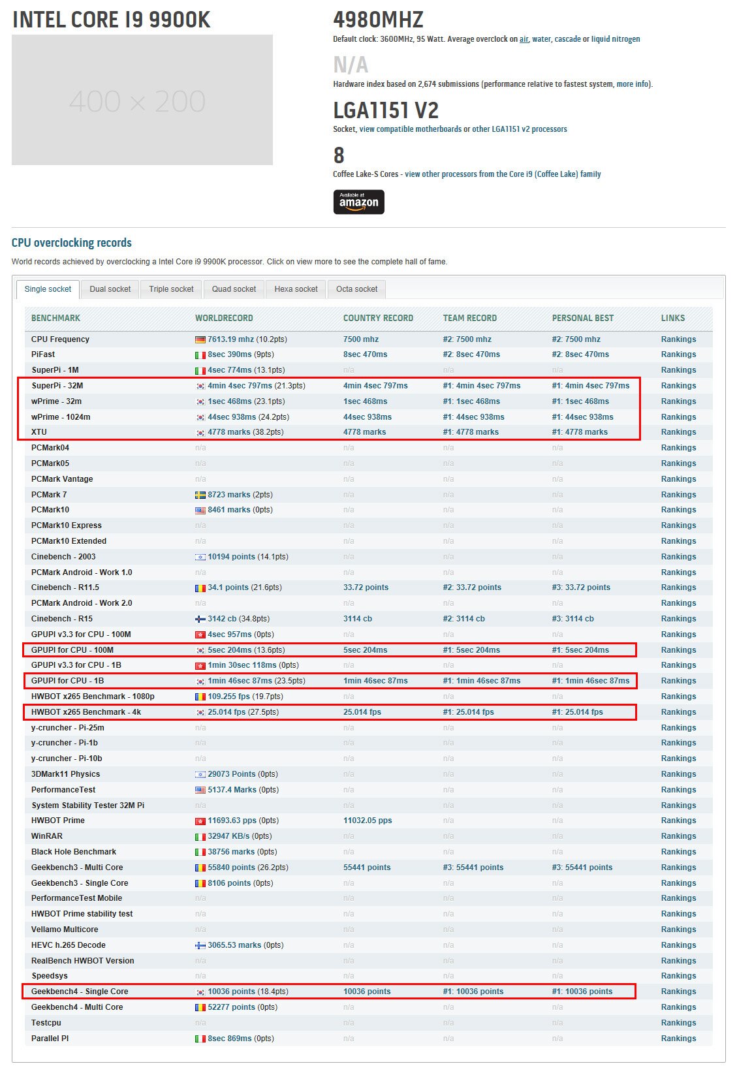The width and height of the screenshot is (737, 1066).
Task: Click the flag icon in the Cinebench - 2003 row
Action: click(x=200, y=557)
